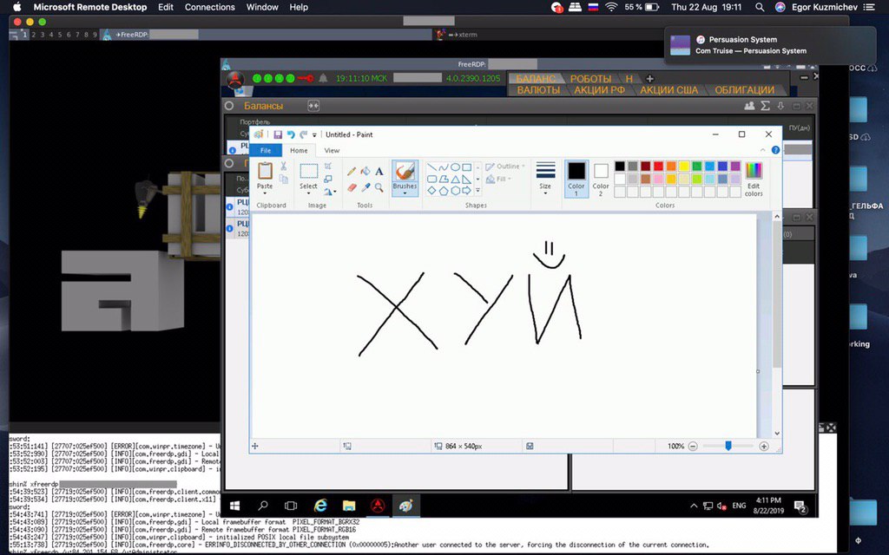Click the Redo arrow in Paint title bar
This screenshot has width=889, height=555.
click(x=303, y=134)
